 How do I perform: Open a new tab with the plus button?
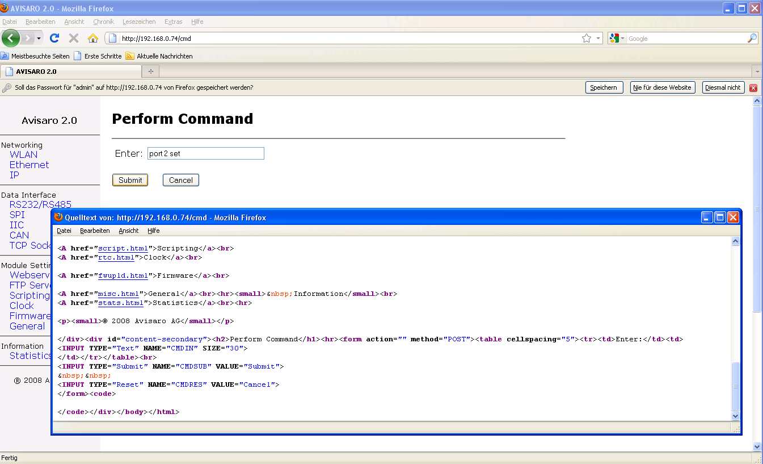pyautogui.click(x=151, y=72)
